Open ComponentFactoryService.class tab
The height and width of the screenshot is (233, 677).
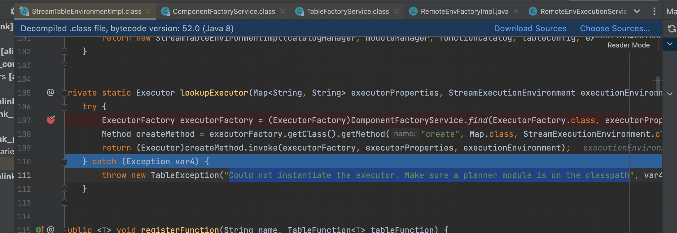click(x=224, y=12)
